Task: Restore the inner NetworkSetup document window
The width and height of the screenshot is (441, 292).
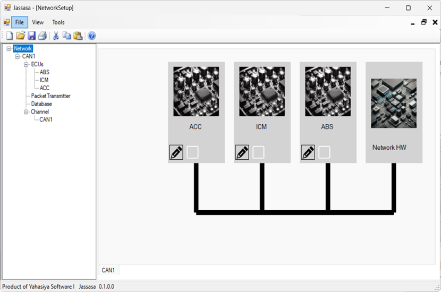Action: 424,22
